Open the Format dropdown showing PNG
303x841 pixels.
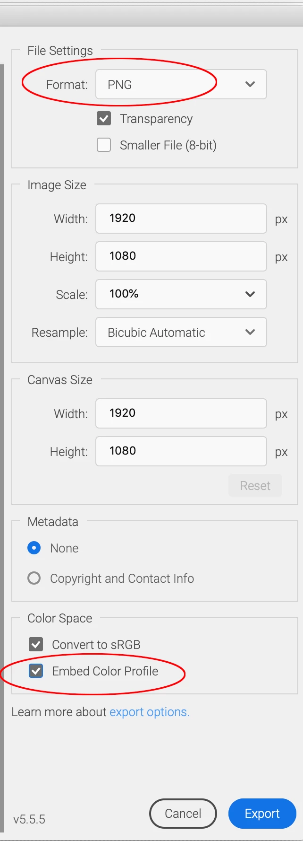pyautogui.click(x=181, y=85)
